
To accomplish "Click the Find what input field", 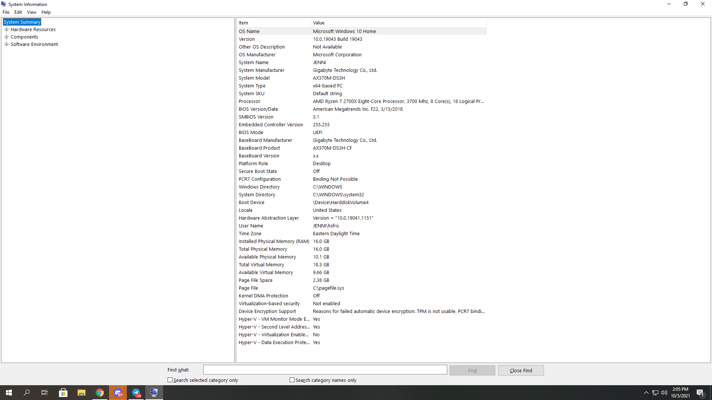I will [x=325, y=370].
